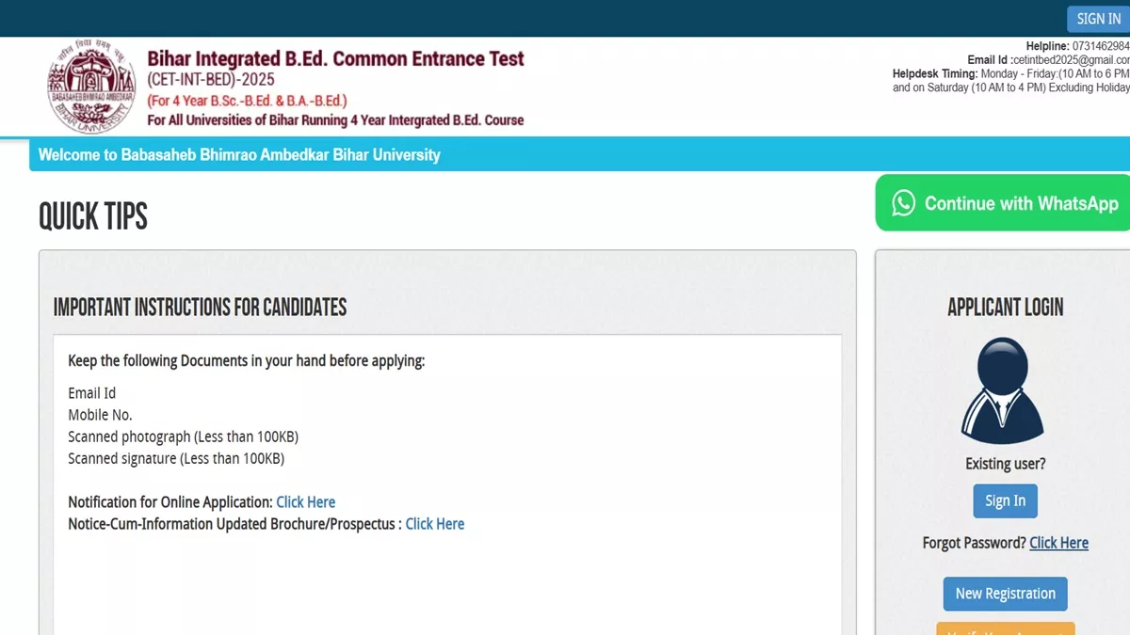Click the Helpline phone number
The height and width of the screenshot is (635, 1130).
[1100, 46]
